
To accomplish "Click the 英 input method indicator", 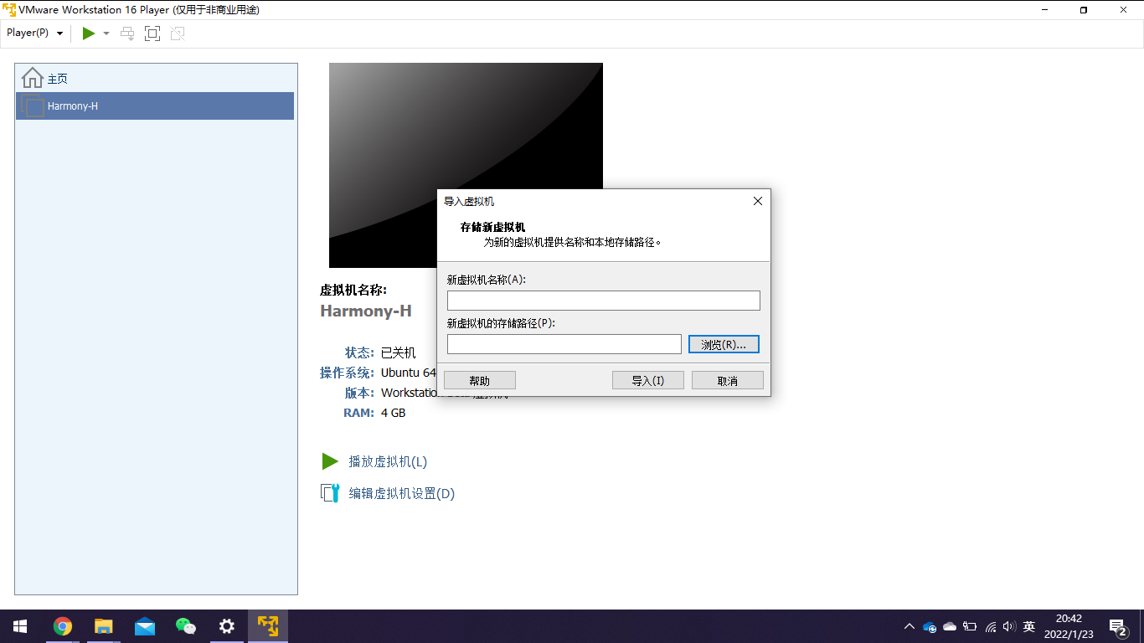I will coord(1029,626).
